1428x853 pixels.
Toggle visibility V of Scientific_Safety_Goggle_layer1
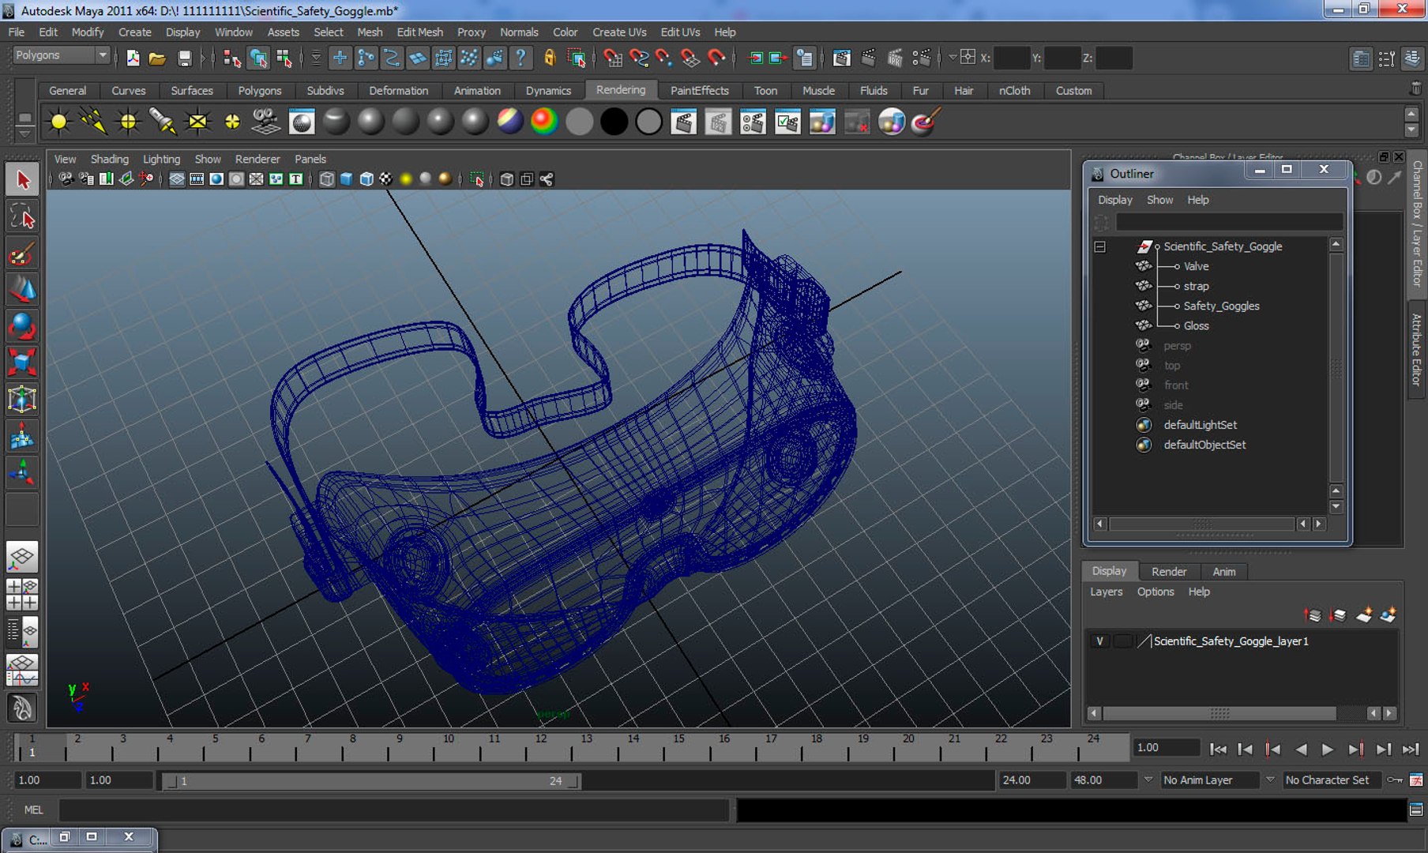1099,641
